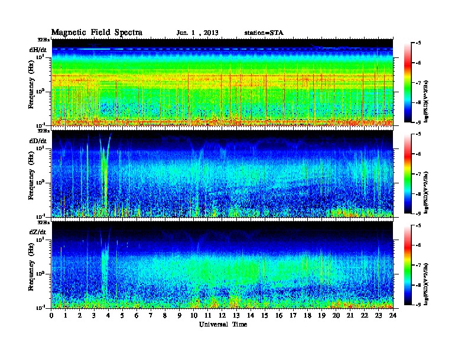Viewport: 468px width, 362px height.
Task: Select the "dZ/dt" panel label
Action: point(38,232)
